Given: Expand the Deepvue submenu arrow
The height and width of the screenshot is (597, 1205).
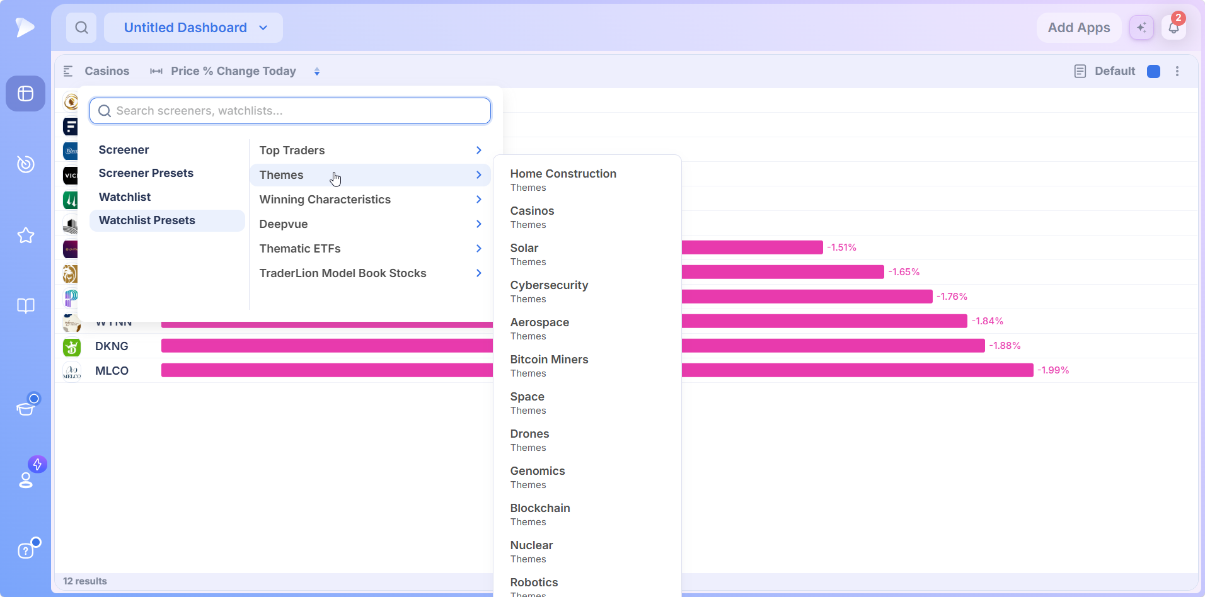Looking at the screenshot, I should pyautogui.click(x=479, y=224).
